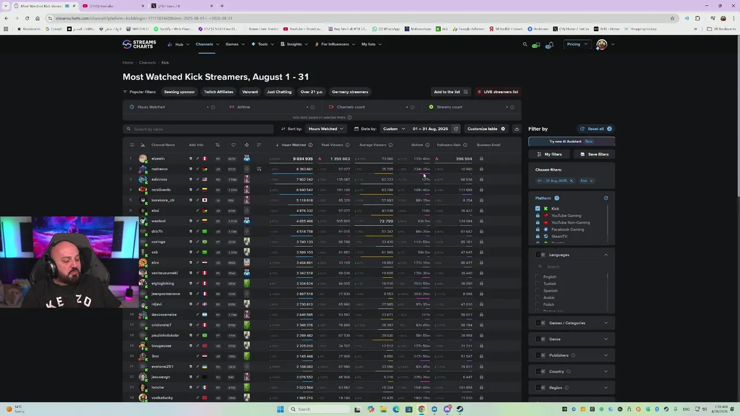
Task: Apply the Seeking sponsor popular filter
Action: (179, 92)
